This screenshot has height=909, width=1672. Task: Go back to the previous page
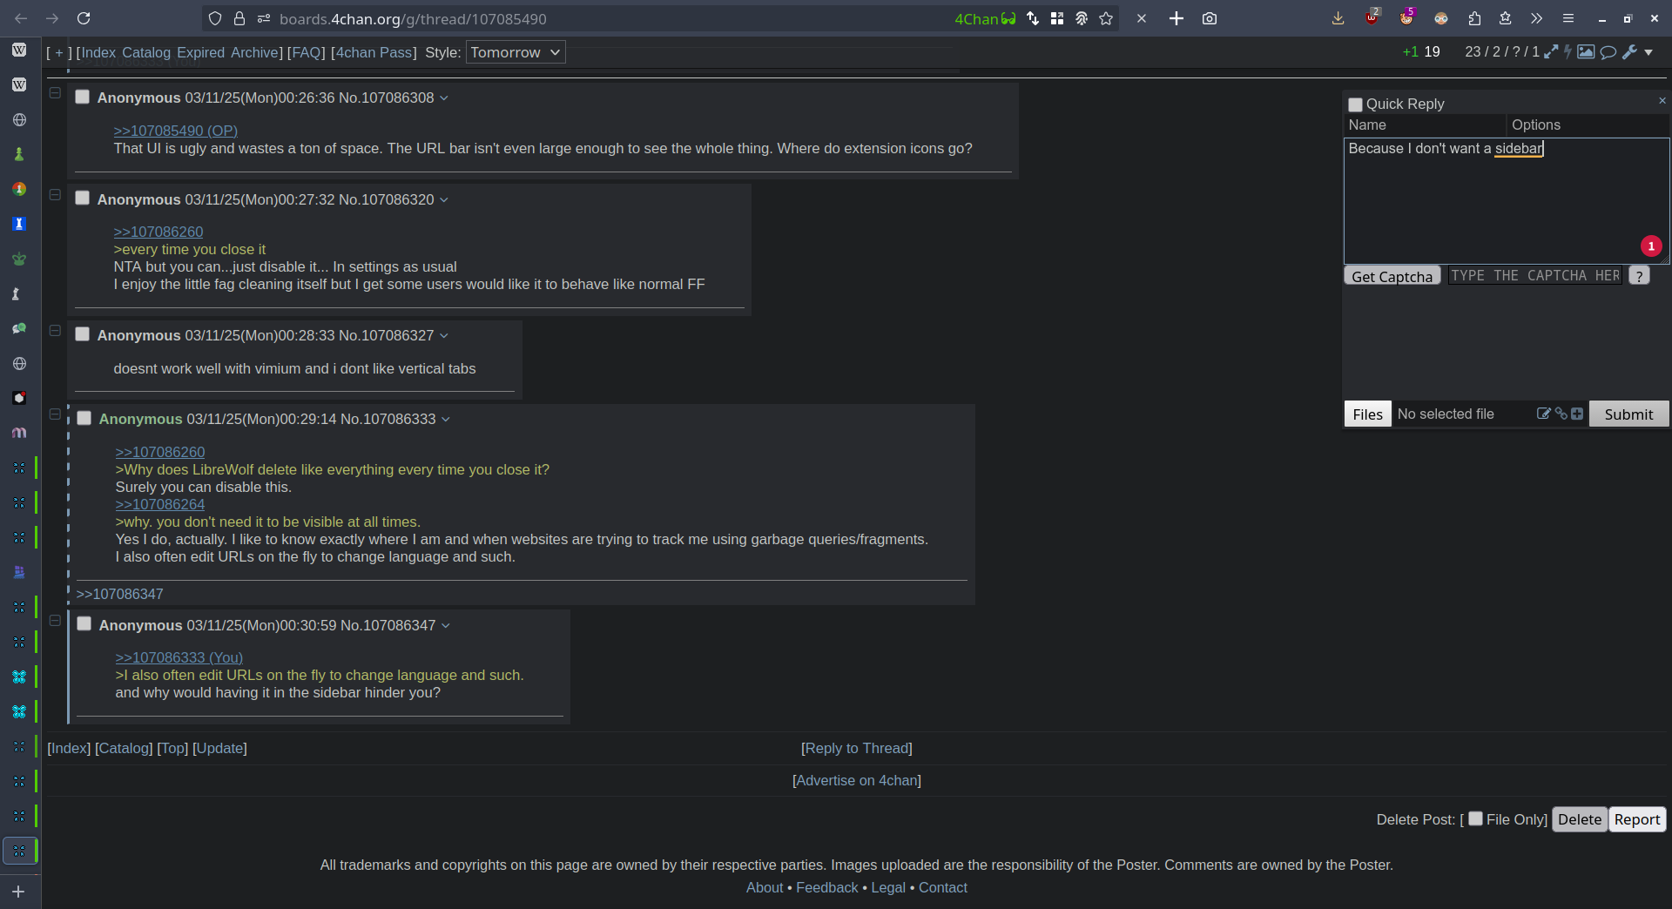click(x=21, y=18)
